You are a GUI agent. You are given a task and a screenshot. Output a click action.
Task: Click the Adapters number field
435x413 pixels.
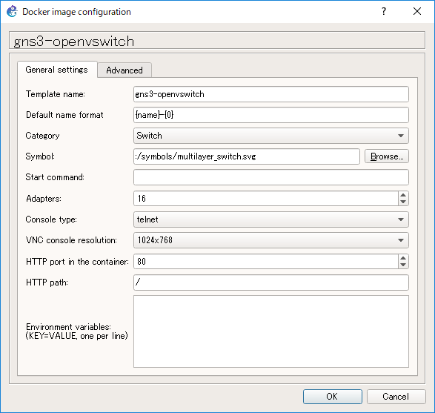click(x=266, y=199)
